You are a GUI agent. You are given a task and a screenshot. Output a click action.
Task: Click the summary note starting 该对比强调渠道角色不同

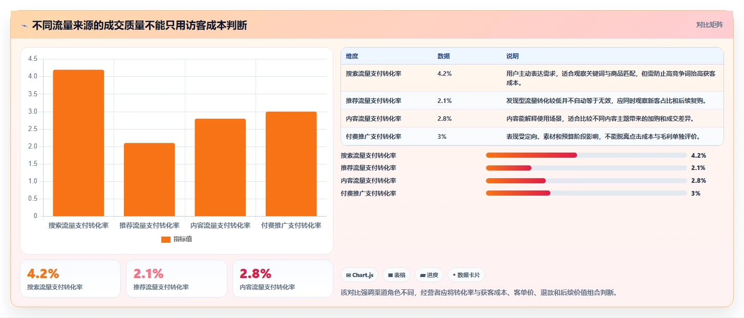479,293
